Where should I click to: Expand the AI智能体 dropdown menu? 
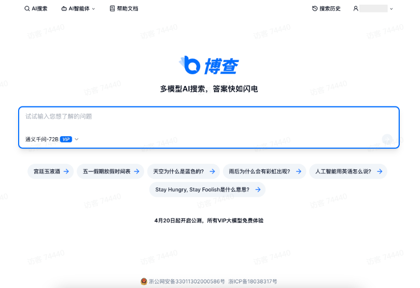78,9
